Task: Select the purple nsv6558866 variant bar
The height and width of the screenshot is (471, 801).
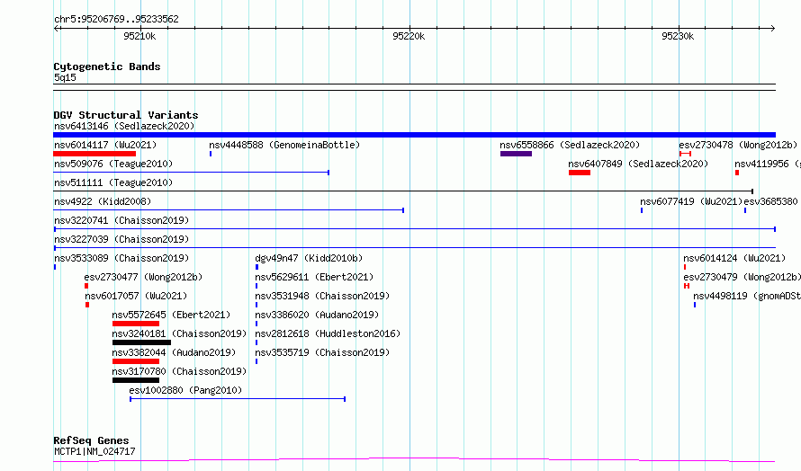Action: (x=516, y=154)
